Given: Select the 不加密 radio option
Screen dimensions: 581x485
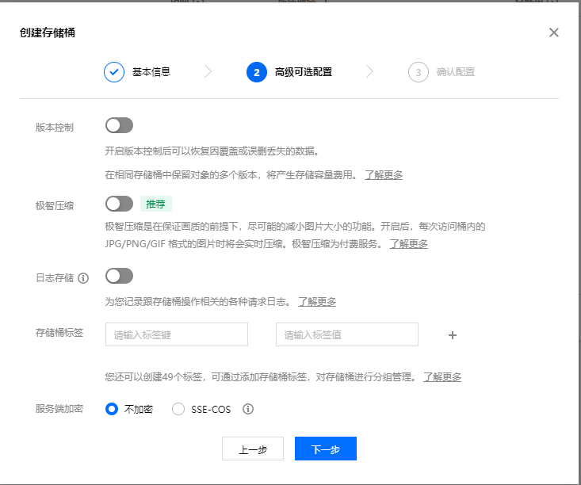Looking at the screenshot, I should (112, 409).
